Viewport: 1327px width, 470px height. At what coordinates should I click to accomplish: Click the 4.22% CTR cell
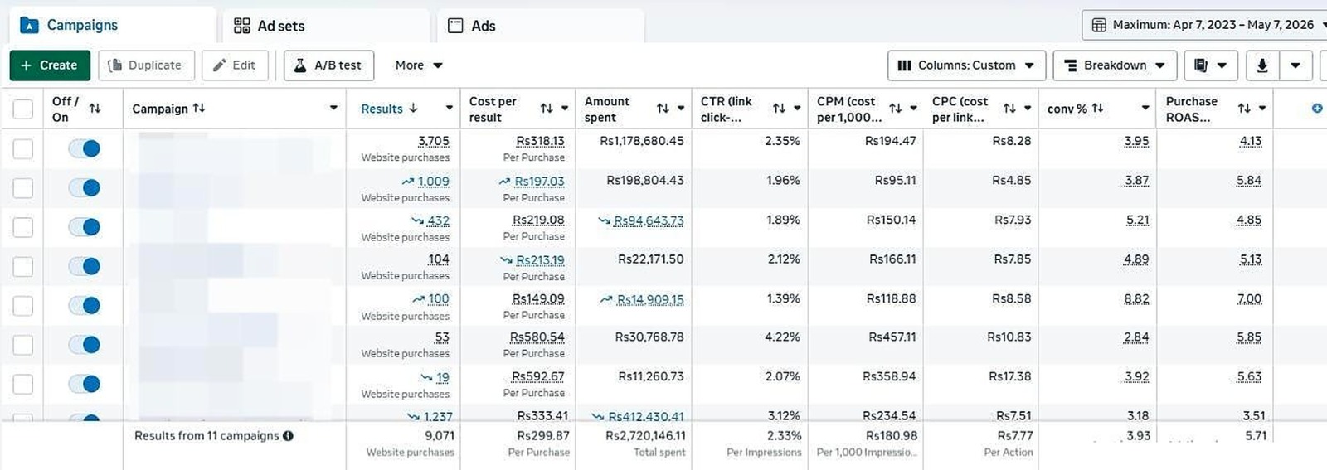782,337
